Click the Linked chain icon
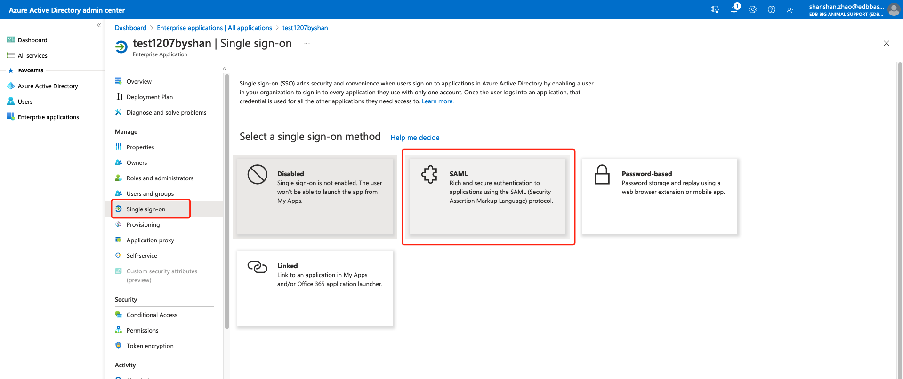 click(x=258, y=267)
